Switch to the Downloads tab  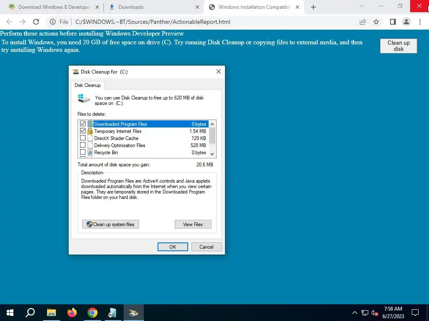[154, 7]
